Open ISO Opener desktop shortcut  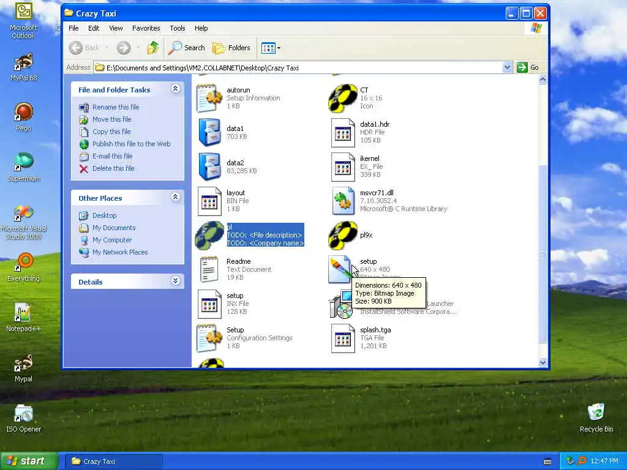tap(24, 418)
